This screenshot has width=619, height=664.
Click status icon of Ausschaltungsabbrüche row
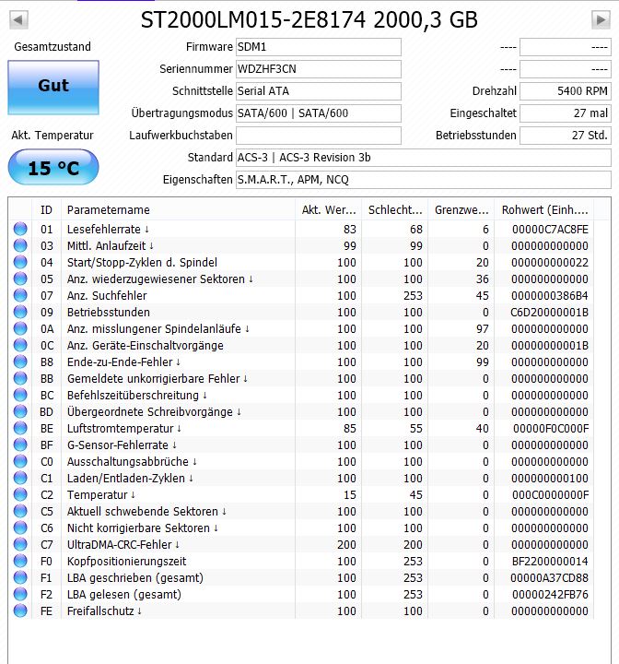[20, 461]
